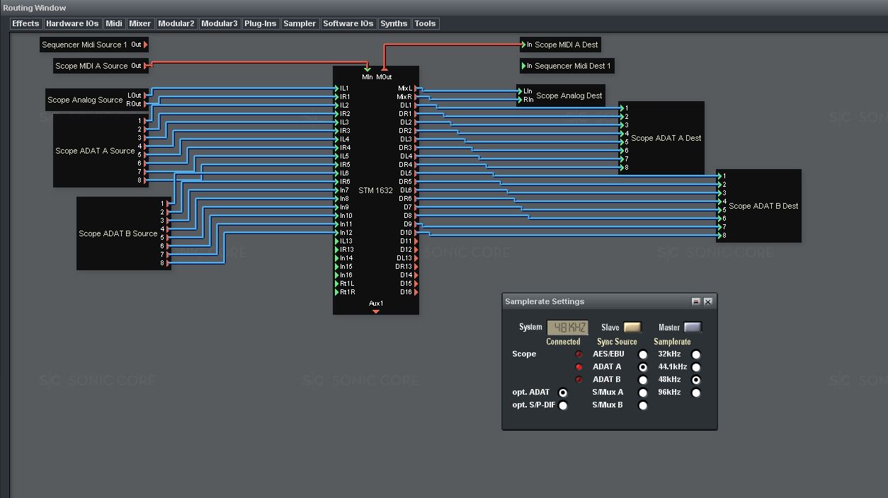This screenshot has height=498, width=888.
Task: Click the System 48KHZ samplerate display
Action: coord(568,328)
